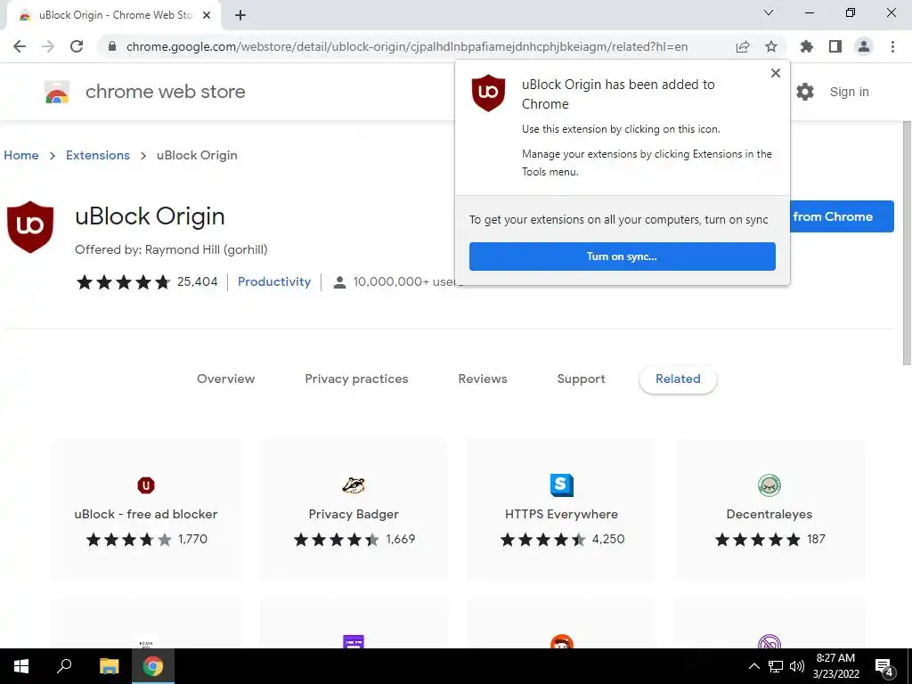This screenshot has width=912, height=684.
Task: Click the Chrome taskbar icon
Action: (x=153, y=666)
